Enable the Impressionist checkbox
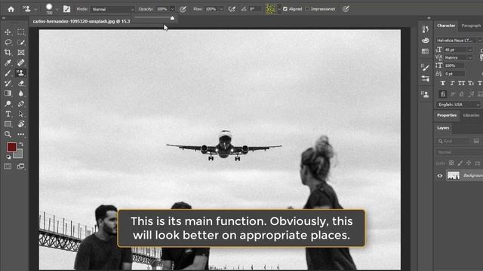The width and height of the screenshot is (483, 271). [x=307, y=9]
